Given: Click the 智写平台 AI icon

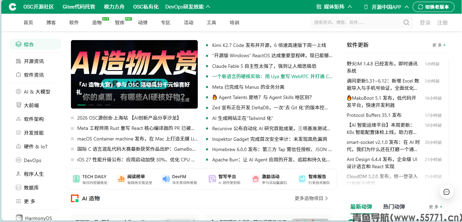Looking at the screenshot, I should tap(212, 179).
